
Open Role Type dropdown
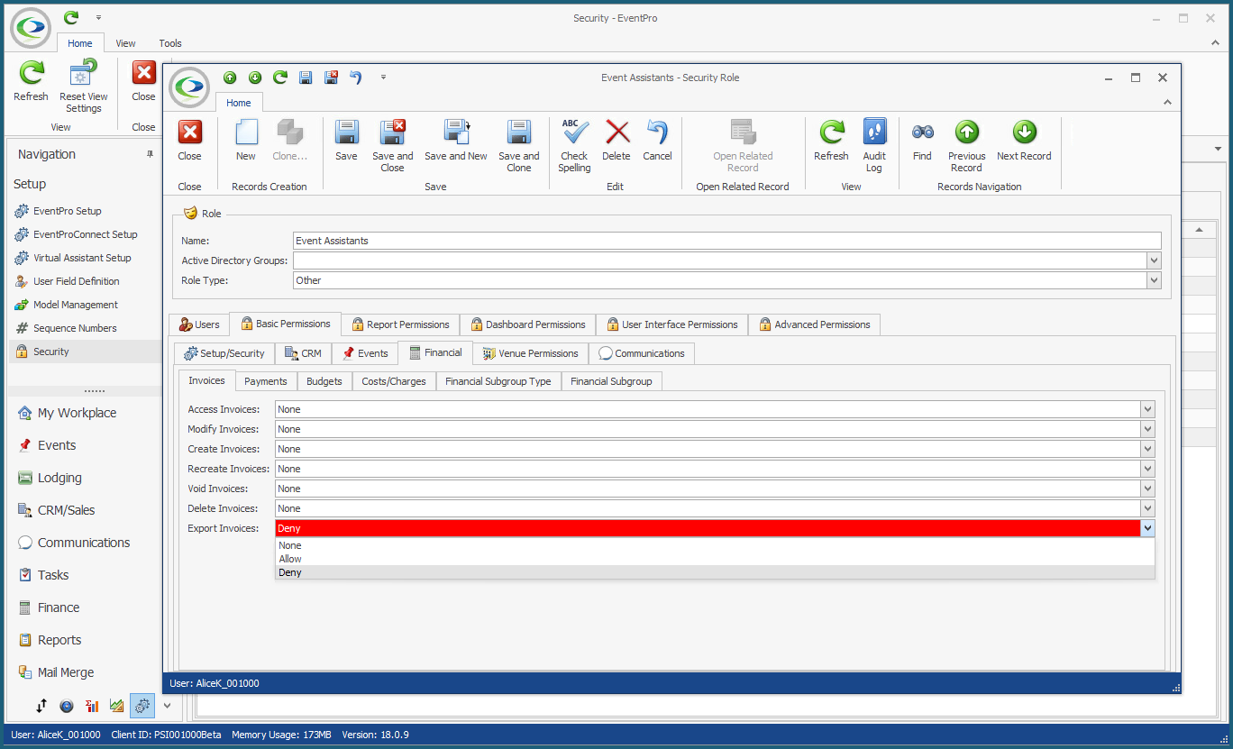coord(1154,280)
